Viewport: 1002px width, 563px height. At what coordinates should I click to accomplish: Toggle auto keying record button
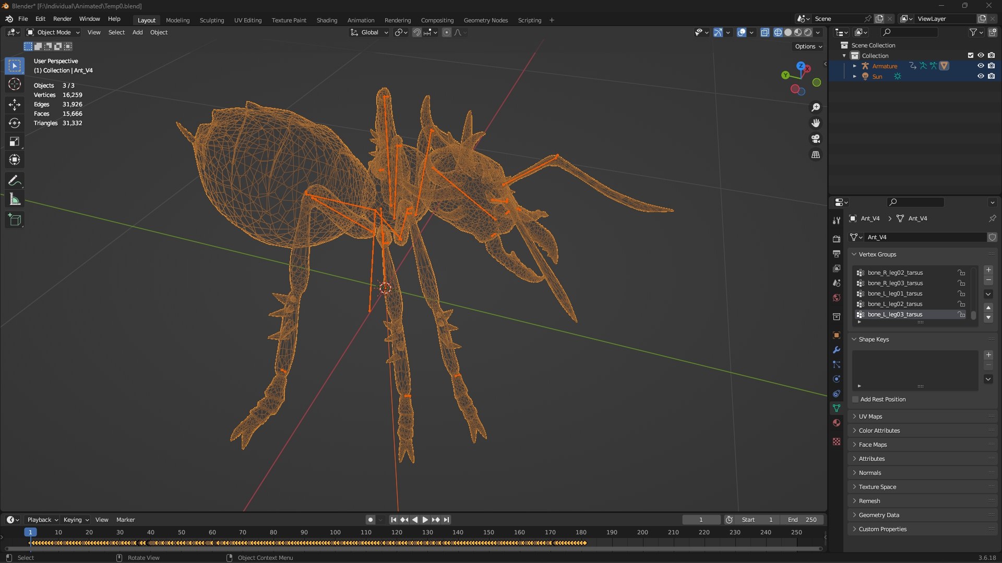tap(370, 520)
